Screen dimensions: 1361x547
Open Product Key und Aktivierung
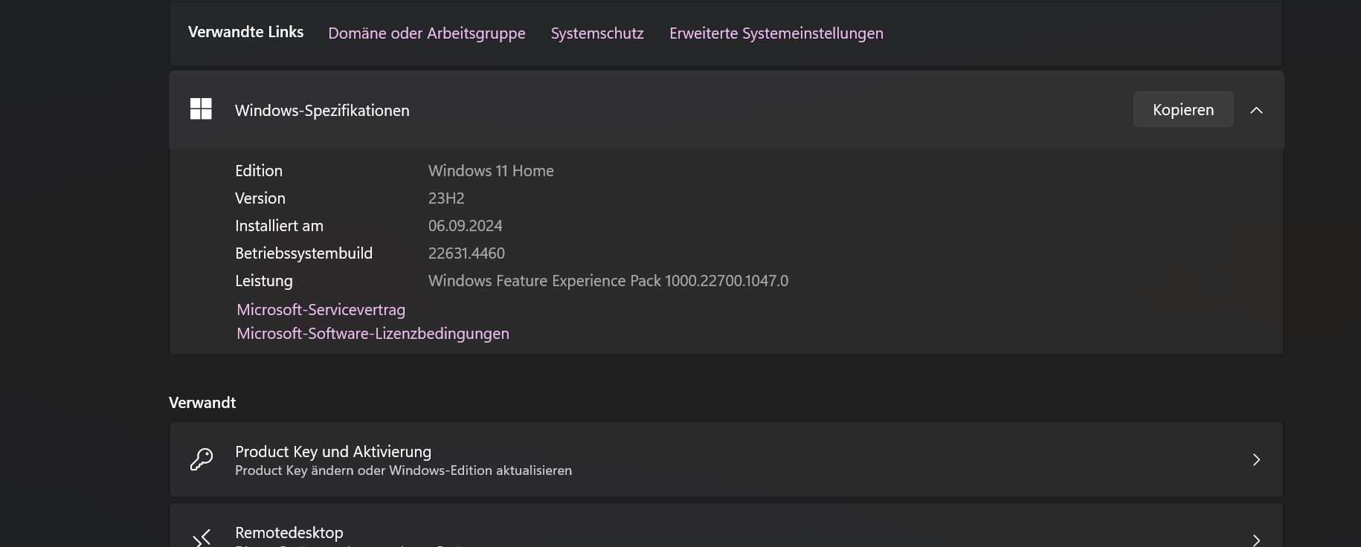tap(726, 459)
